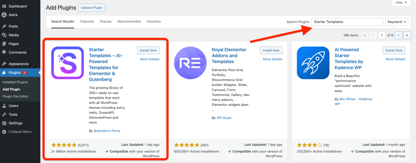The image size is (416, 163).
Task: Go to next page of results
Action: (x=399, y=35)
